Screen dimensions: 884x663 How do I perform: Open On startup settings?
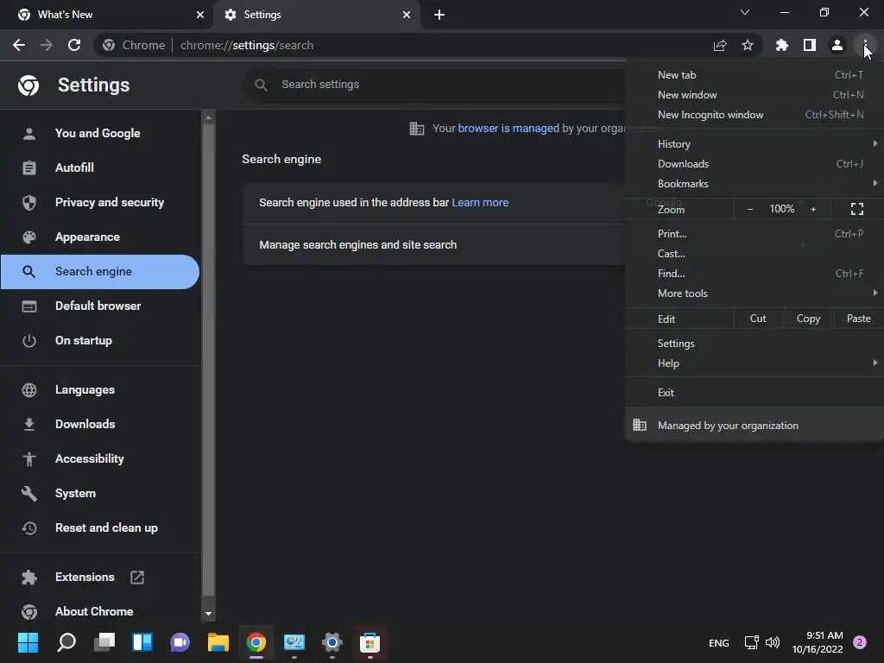pos(100,340)
